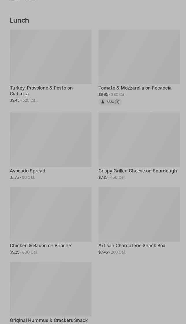The image size is (186, 324).
Task: Select the Tomato & Mozzarella on Focaccia image
Action: 139,57
